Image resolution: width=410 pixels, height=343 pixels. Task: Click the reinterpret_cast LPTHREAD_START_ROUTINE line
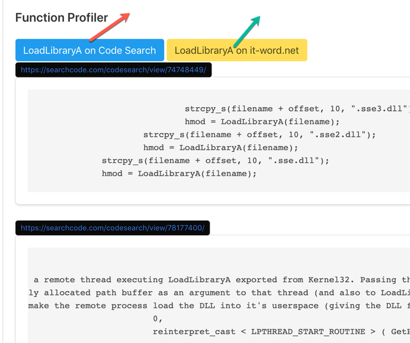(x=281, y=331)
